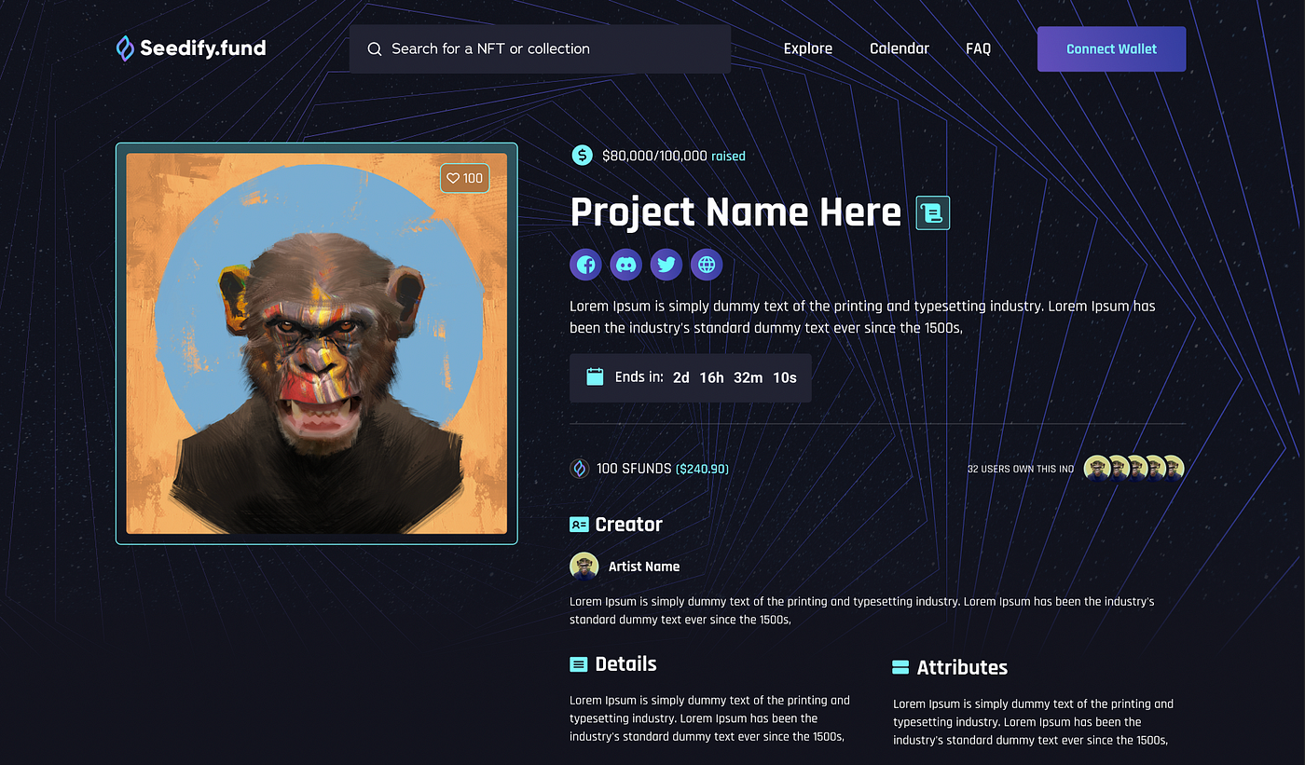This screenshot has height=765, width=1305.
Task: Open the Explore menu item
Action: (808, 48)
